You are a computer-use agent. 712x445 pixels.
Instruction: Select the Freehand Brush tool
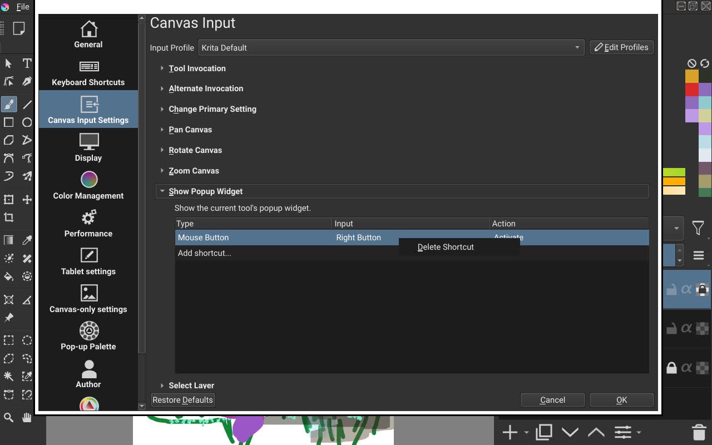pos(8,104)
